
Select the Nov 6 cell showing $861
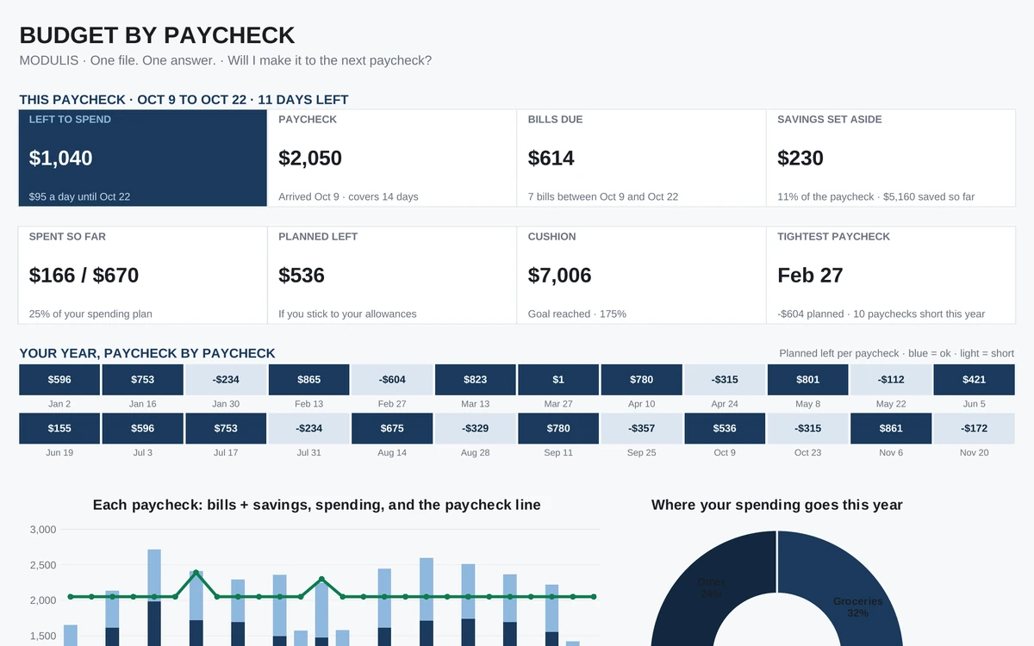tap(891, 429)
